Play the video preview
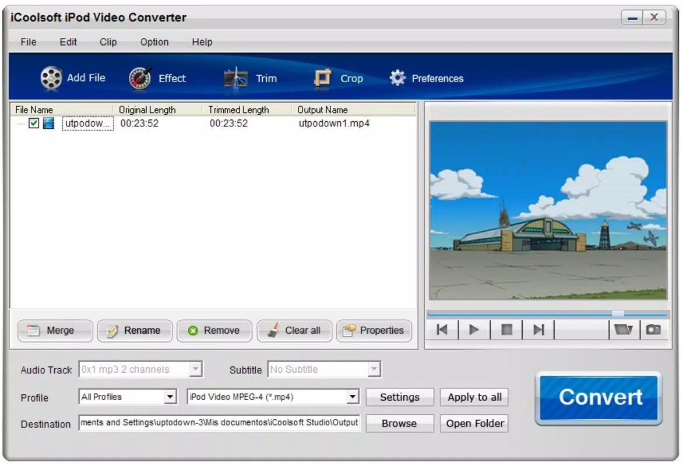The width and height of the screenshot is (683, 466). (x=474, y=330)
